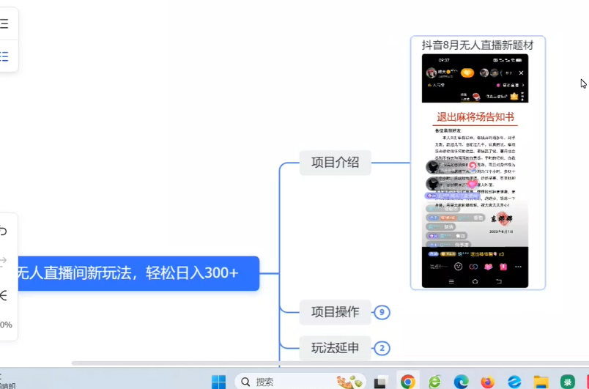Image resolution: width=589 pixels, height=389 pixels.
Task: Launch Firefox from the taskbar
Action: (488, 382)
